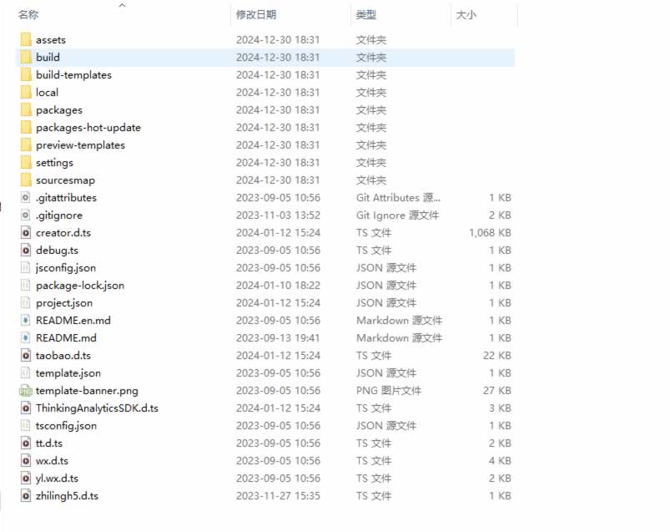
Task: Select the packages-hot-update folder name
Action: click(88, 127)
